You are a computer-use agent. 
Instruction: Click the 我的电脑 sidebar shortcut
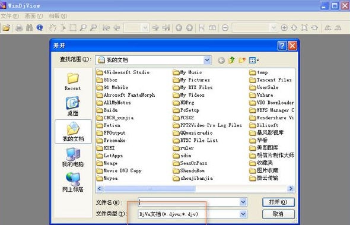point(73,157)
